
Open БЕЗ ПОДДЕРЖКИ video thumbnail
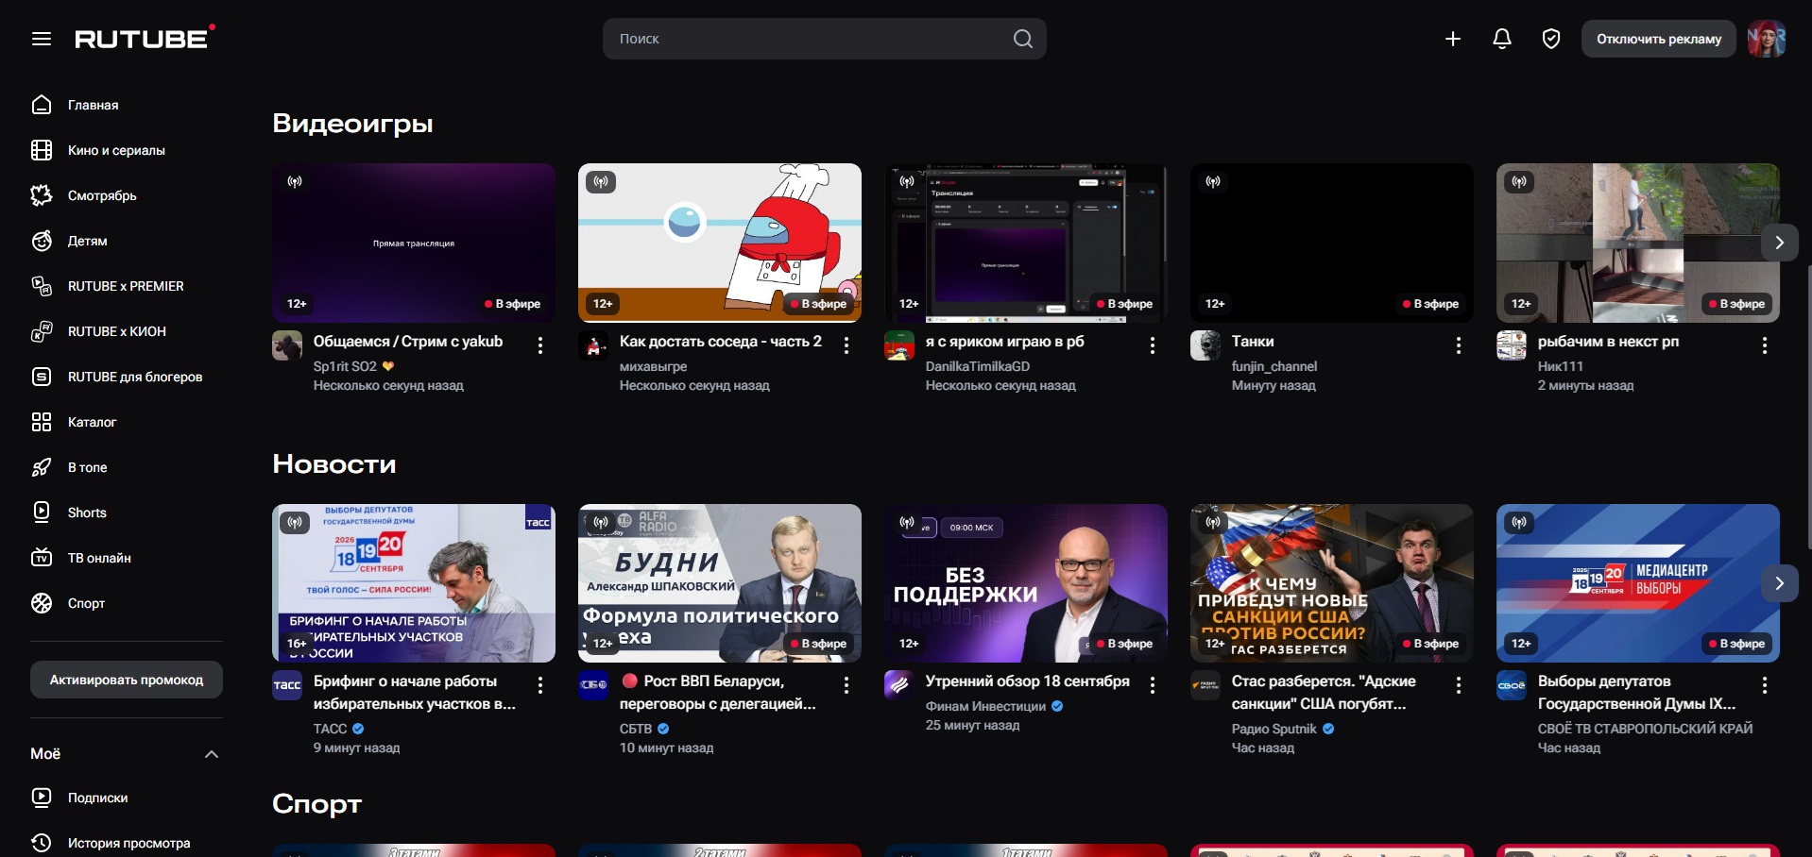[x=1026, y=583]
